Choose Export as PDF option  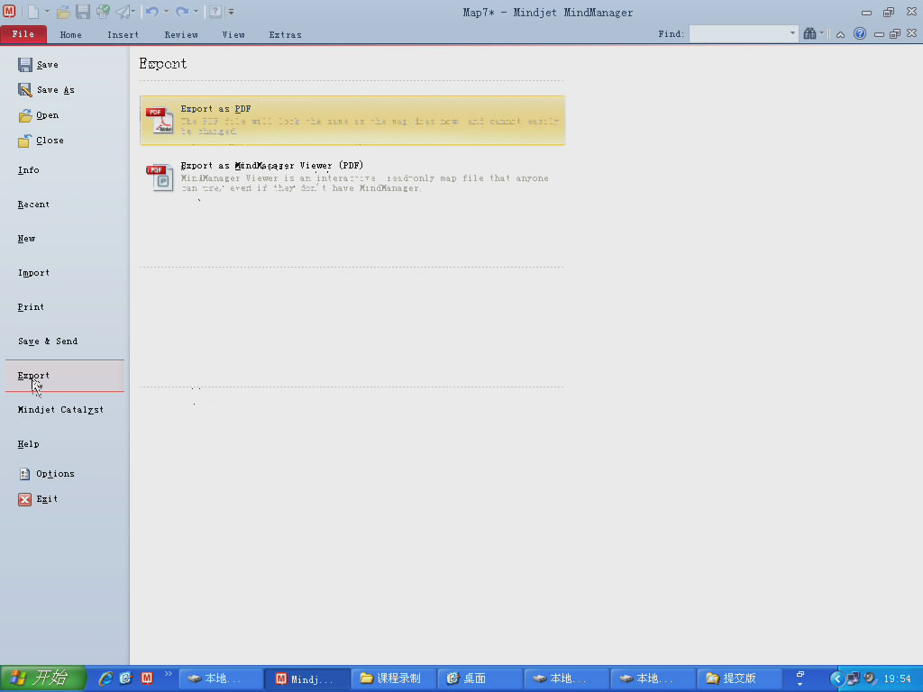(x=352, y=120)
